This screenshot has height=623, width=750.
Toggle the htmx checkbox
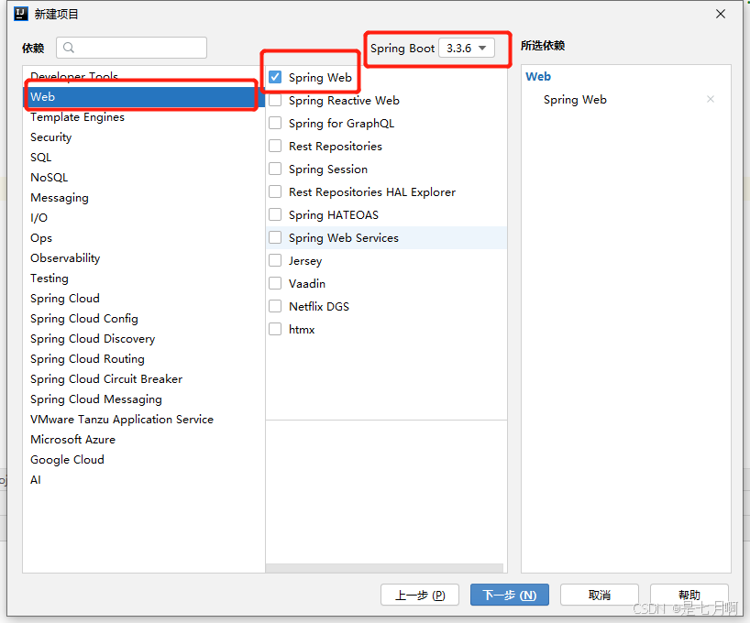(275, 330)
